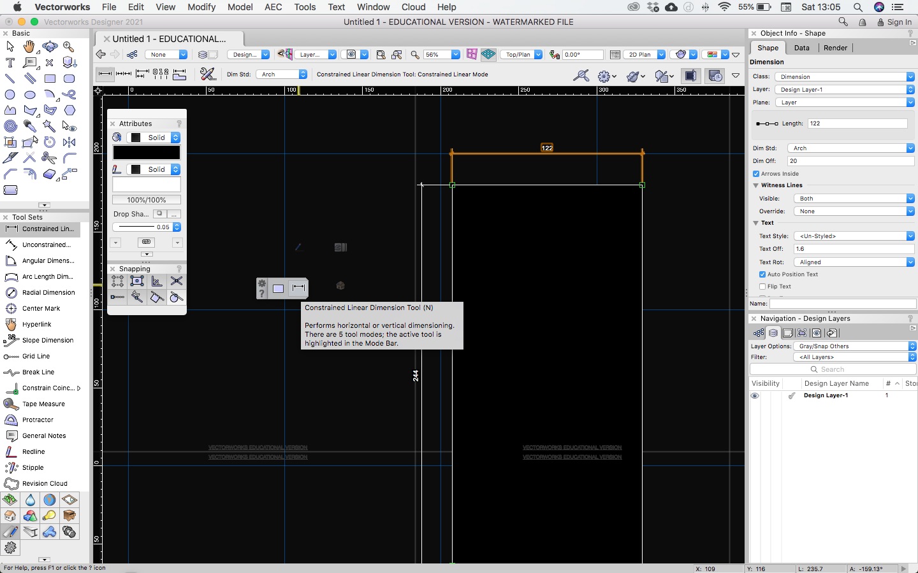Select the Oval tool
Image resolution: width=918 pixels, height=573 pixels.
click(x=29, y=94)
